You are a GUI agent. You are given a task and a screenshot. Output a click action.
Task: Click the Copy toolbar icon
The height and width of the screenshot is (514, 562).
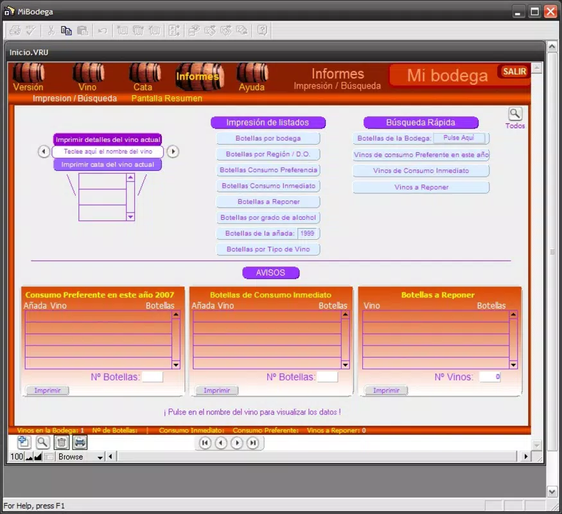(66, 31)
